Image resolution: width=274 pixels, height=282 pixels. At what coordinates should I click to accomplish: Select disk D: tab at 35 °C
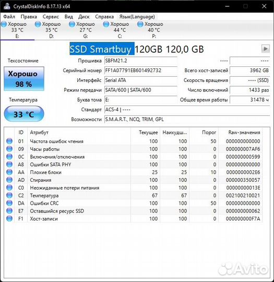tap(52, 30)
